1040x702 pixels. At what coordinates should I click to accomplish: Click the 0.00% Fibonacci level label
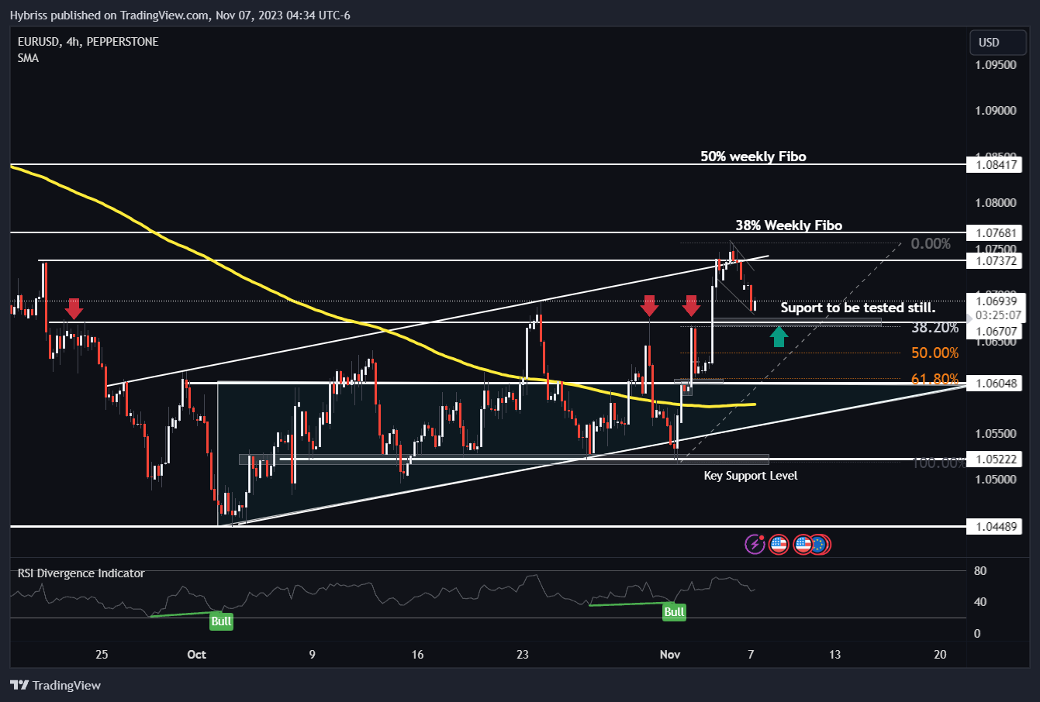(x=931, y=244)
